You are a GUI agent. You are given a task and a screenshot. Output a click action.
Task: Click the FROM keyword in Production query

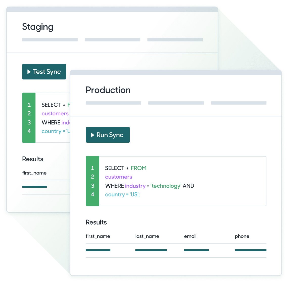tap(138, 168)
